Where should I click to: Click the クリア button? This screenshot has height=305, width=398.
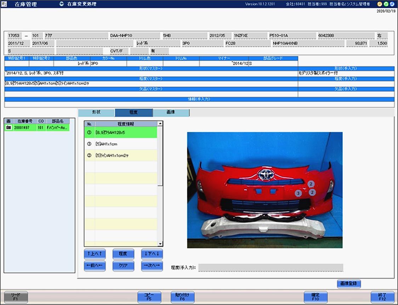(123, 266)
